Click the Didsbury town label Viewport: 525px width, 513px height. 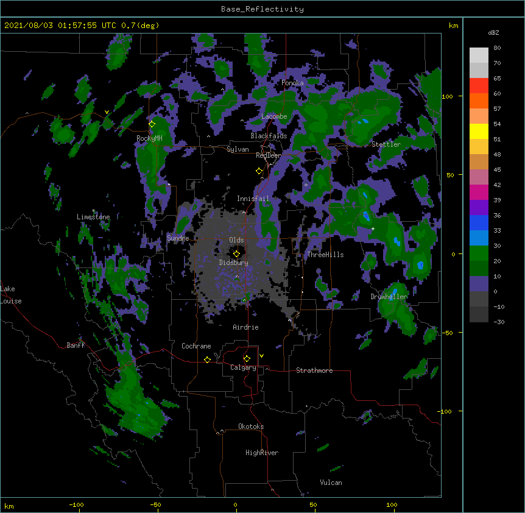click(x=234, y=263)
